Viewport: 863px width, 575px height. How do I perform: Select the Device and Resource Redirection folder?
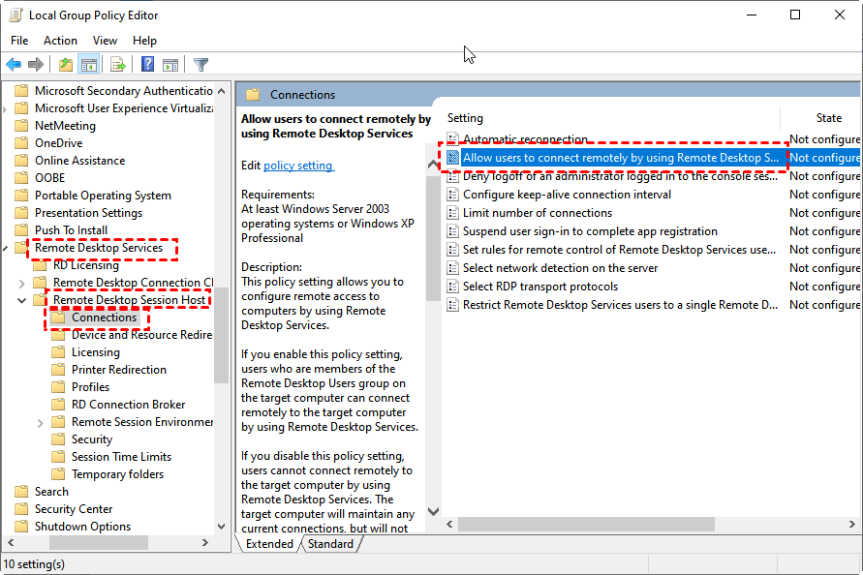(141, 335)
